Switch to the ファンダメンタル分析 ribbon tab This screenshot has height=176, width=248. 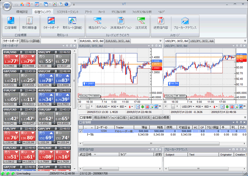tap(142, 12)
